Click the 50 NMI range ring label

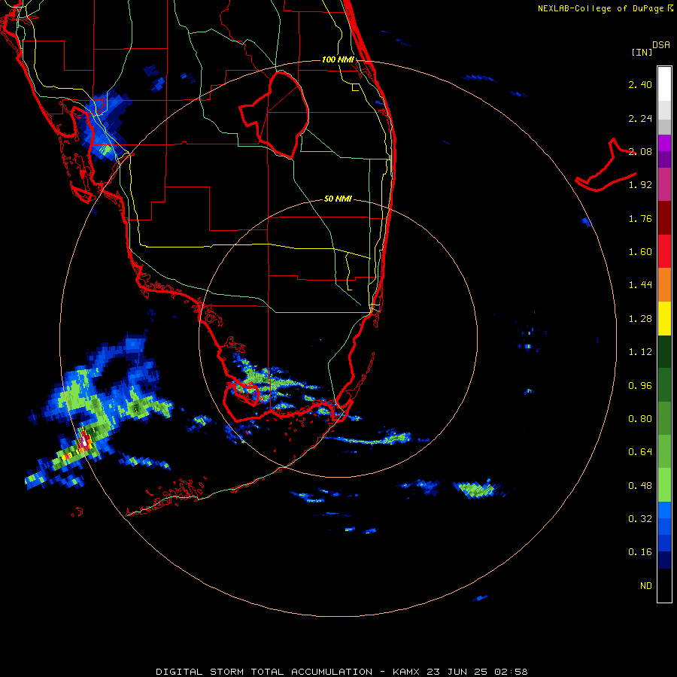[x=338, y=199]
